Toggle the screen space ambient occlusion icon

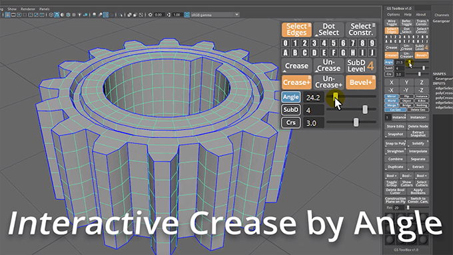pyautogui.click(x=95, y=15)
